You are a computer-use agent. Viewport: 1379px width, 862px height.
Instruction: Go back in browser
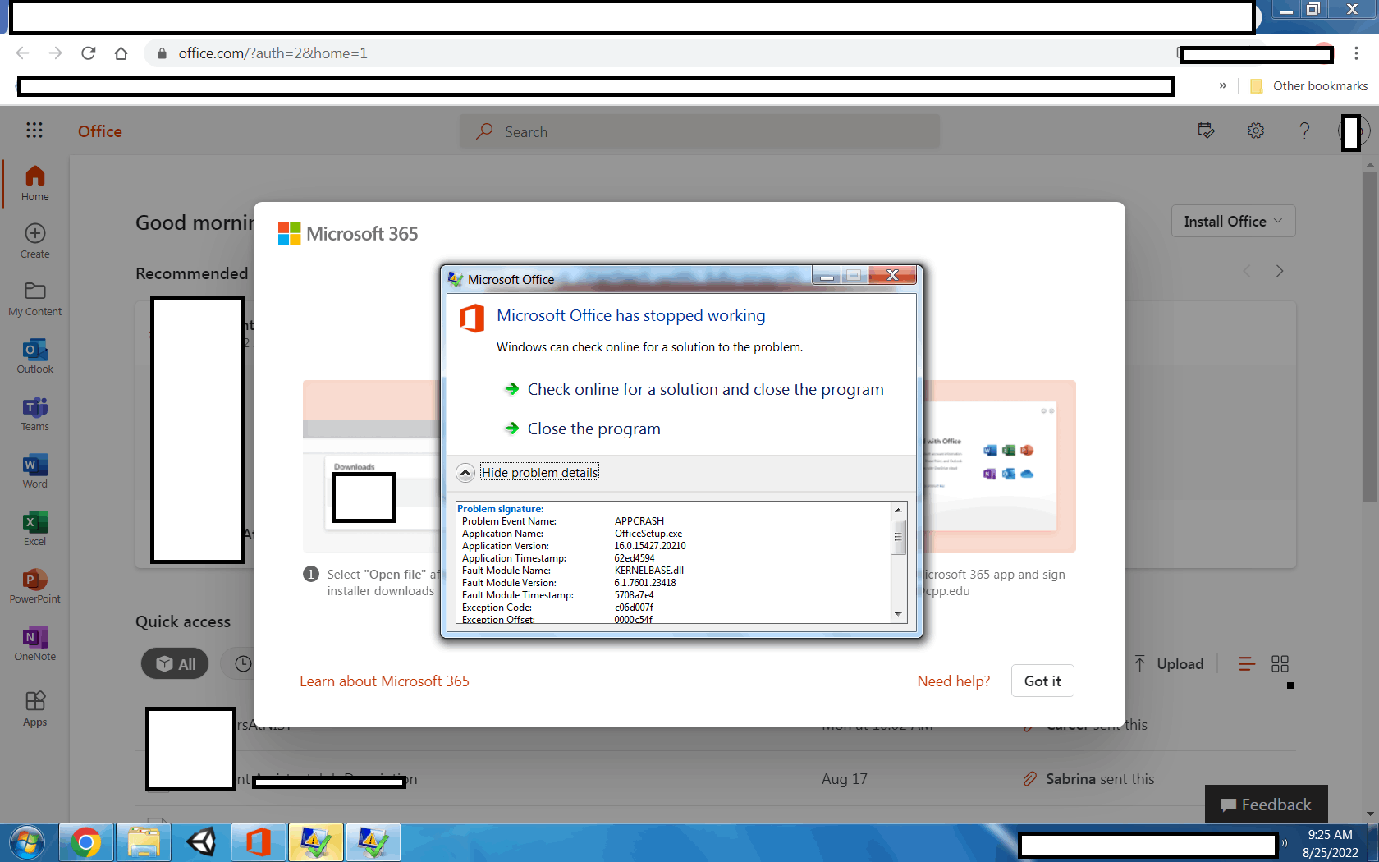[23, 53]
